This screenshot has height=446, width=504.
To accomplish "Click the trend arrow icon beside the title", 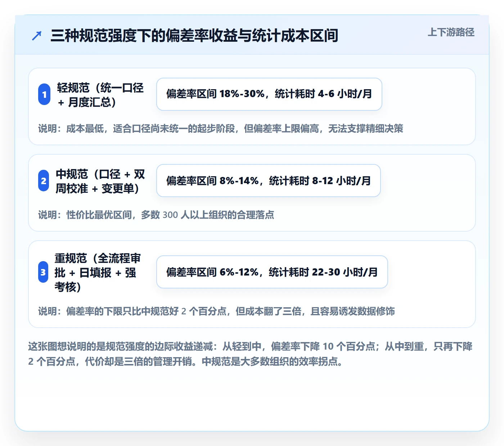I will click(37, 36).
